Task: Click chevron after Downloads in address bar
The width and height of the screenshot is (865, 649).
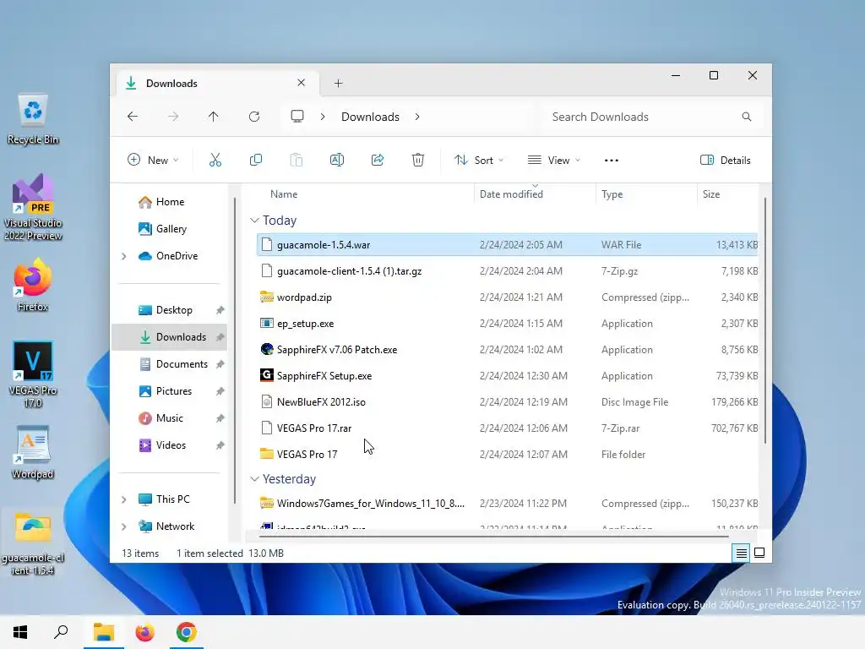Action: click(417, 117)
